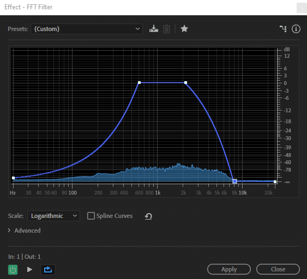Open the effect information icon

click(296, 29)
